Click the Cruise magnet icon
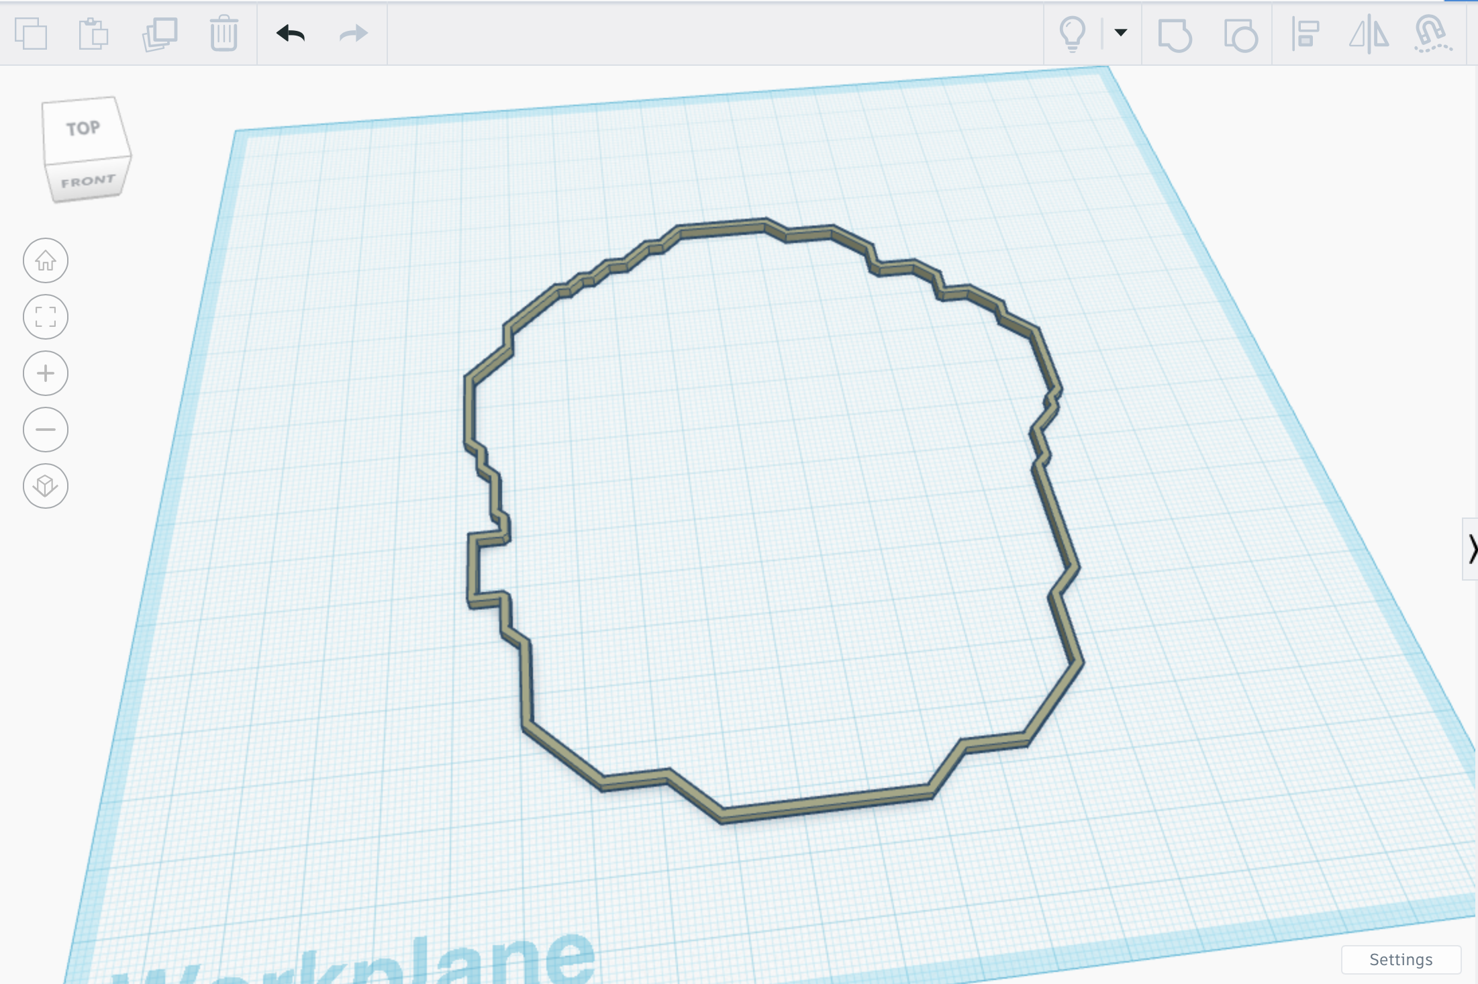 coord(1432,34)
